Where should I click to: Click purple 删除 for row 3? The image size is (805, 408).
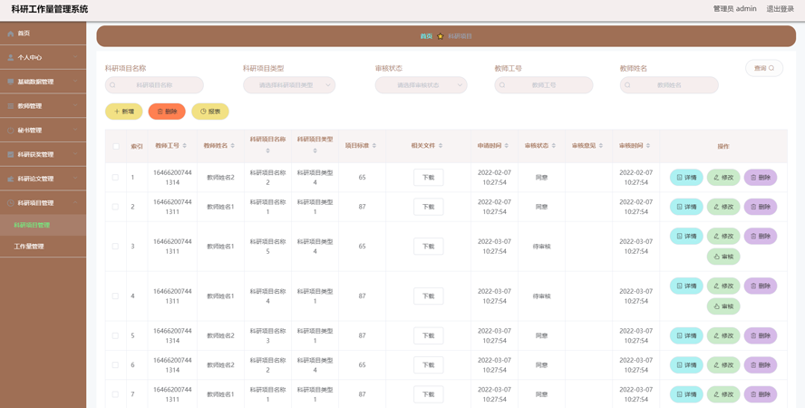[x=761, y=236]
